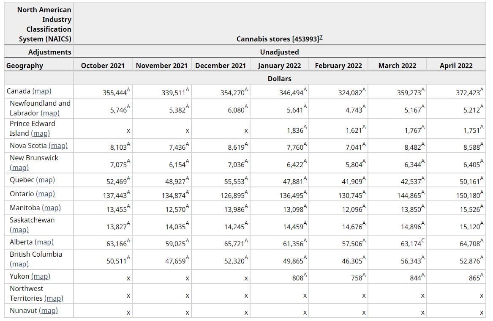Image resolution: width=493 pixels, height=321 pixels.
Task: Open Prince Edward Island map link
Action: click(x=41, y=133)
